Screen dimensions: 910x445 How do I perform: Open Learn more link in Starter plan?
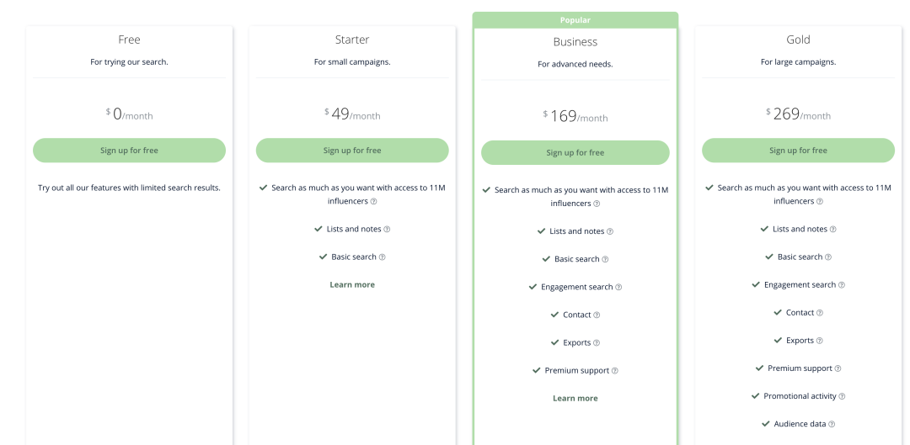[352, 285]
